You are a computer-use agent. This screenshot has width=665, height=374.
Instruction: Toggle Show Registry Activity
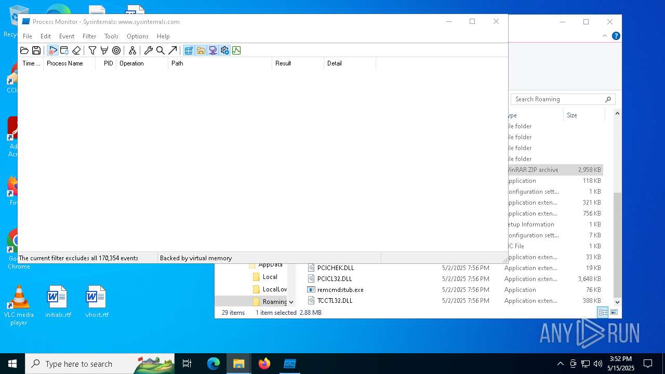point(189,50)
